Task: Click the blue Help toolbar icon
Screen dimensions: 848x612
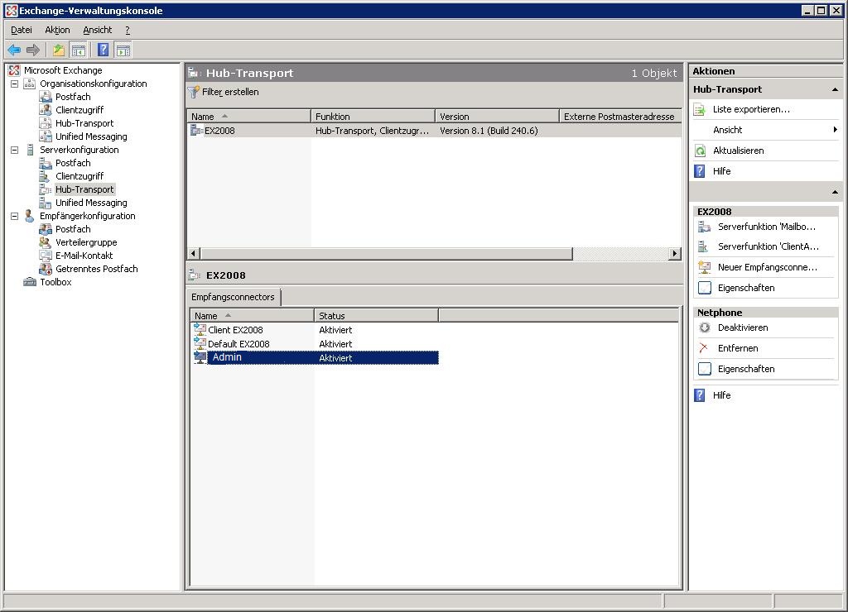Action: (x=103, y=50)
